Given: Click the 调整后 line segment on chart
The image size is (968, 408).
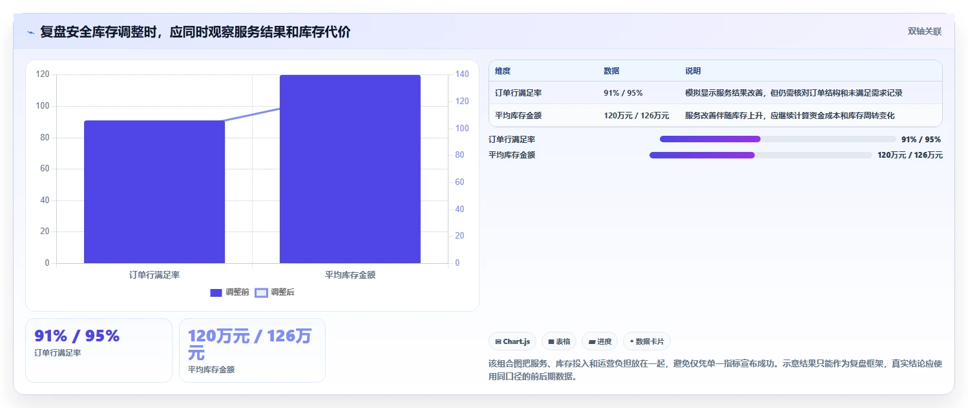Looking at the screenshot, I should pyautogui.click(x=252, y=114).
